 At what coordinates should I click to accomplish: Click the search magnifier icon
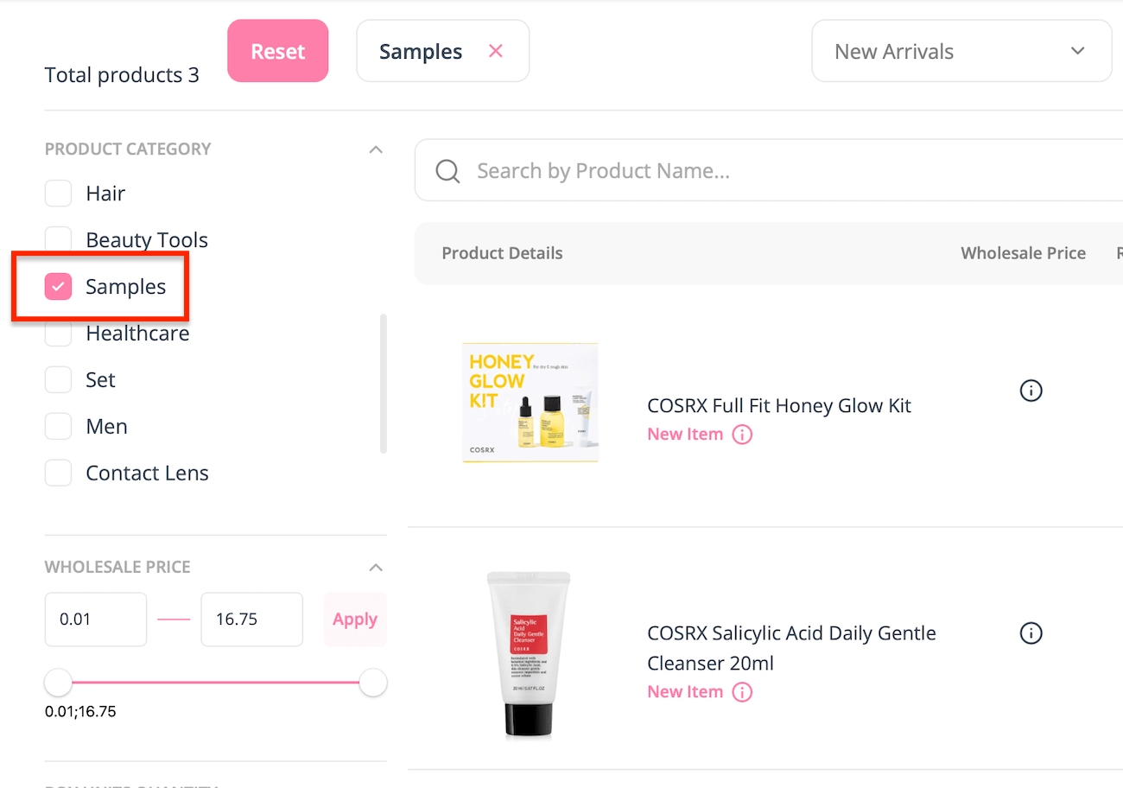447,171
